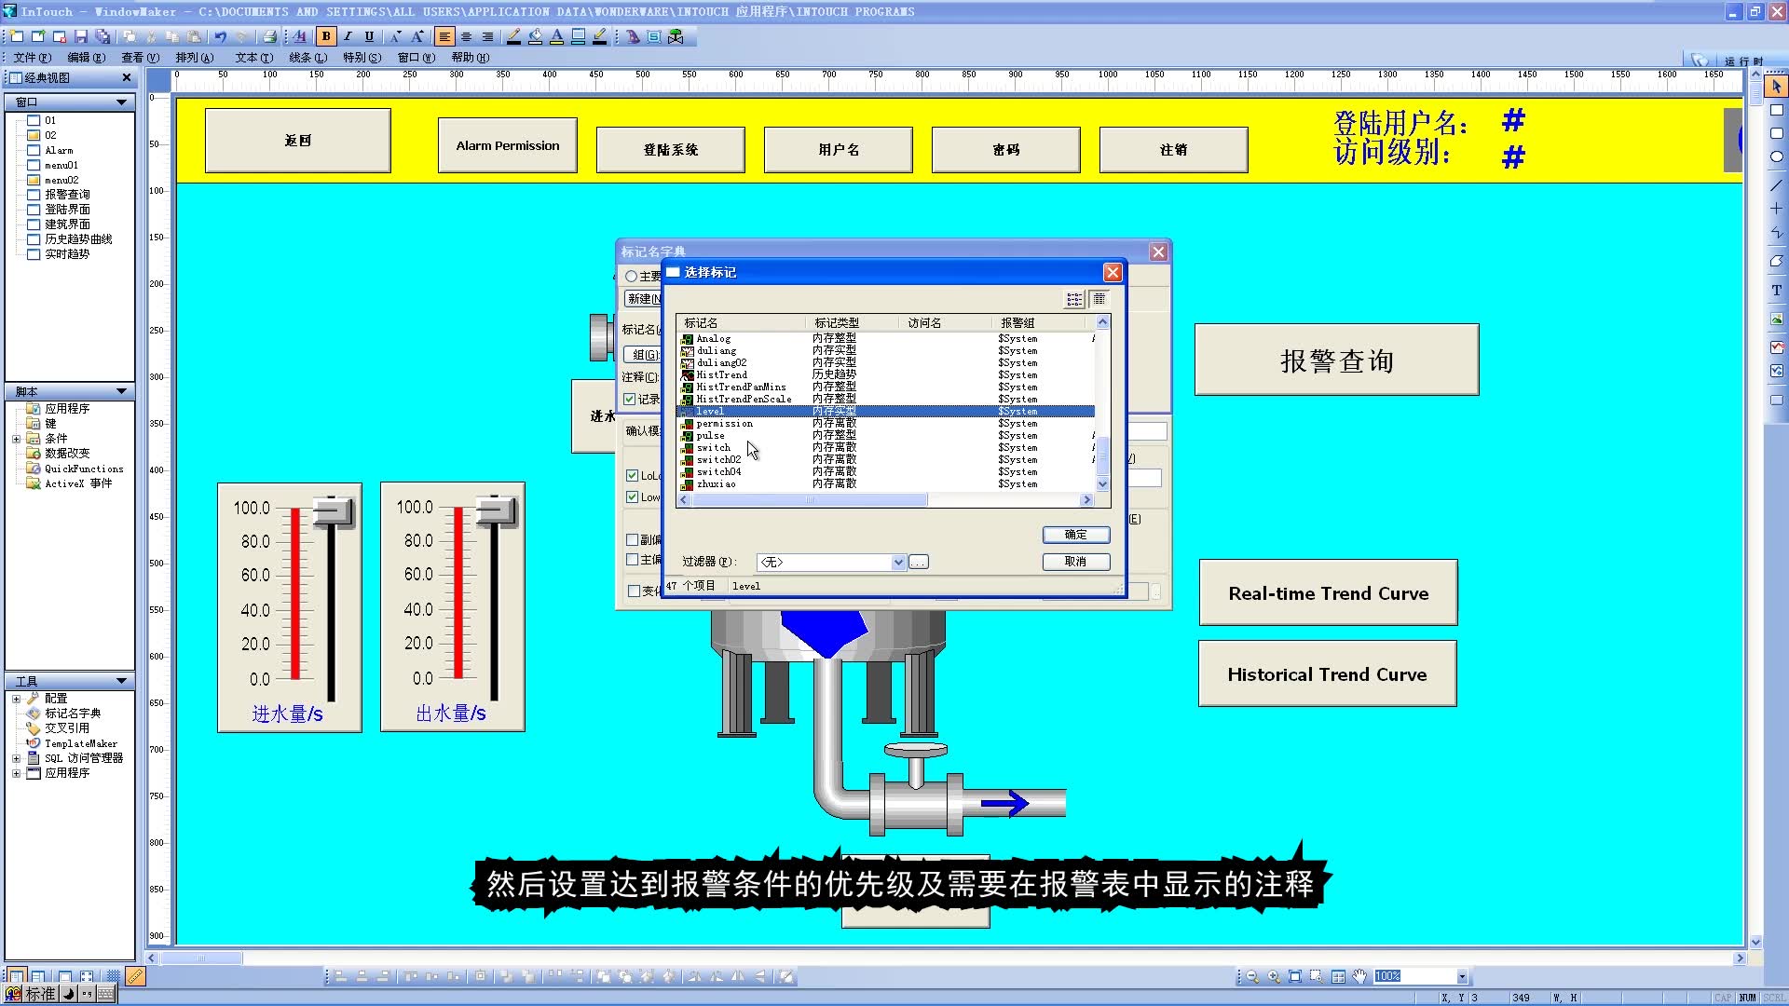Image resolution: width=1789 pixels, height=1006 pixels.
Task: Switch tag list to details view icon
Action: 1099,299
